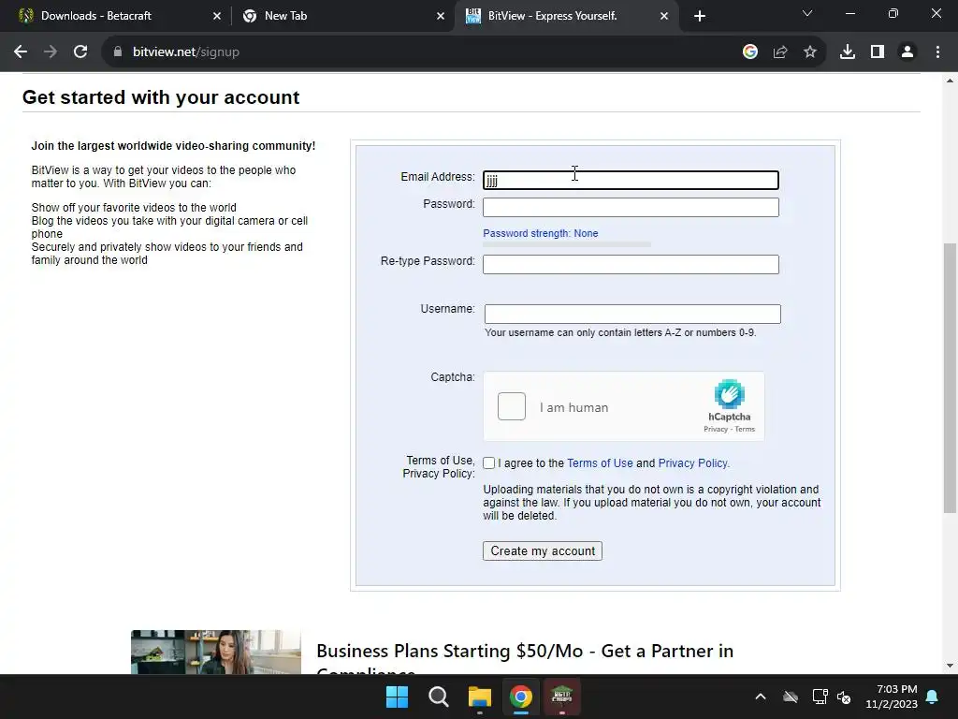Open new tab with plus button
Screen dimensions: 958x719
point(700,16)
